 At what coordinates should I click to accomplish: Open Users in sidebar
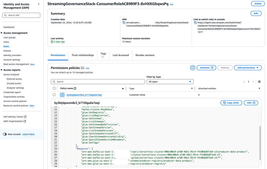[6, 42]
